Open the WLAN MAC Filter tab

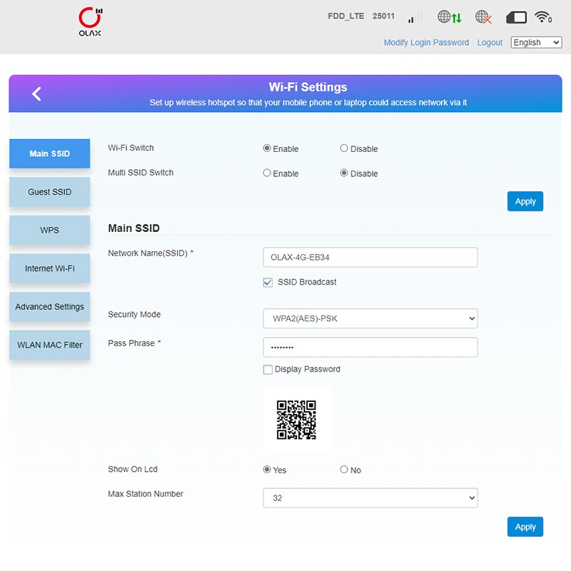pos(50,345)
